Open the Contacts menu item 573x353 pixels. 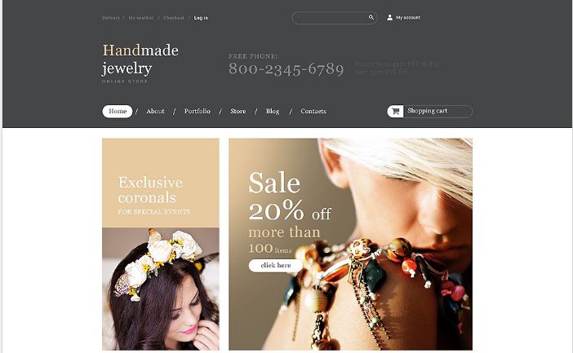pyautogui.click(x=313, y=112)
